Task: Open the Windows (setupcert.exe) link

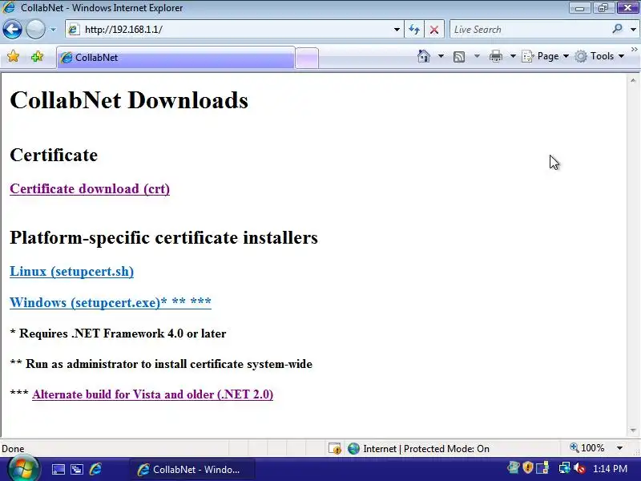Action: tap(111, 302)
